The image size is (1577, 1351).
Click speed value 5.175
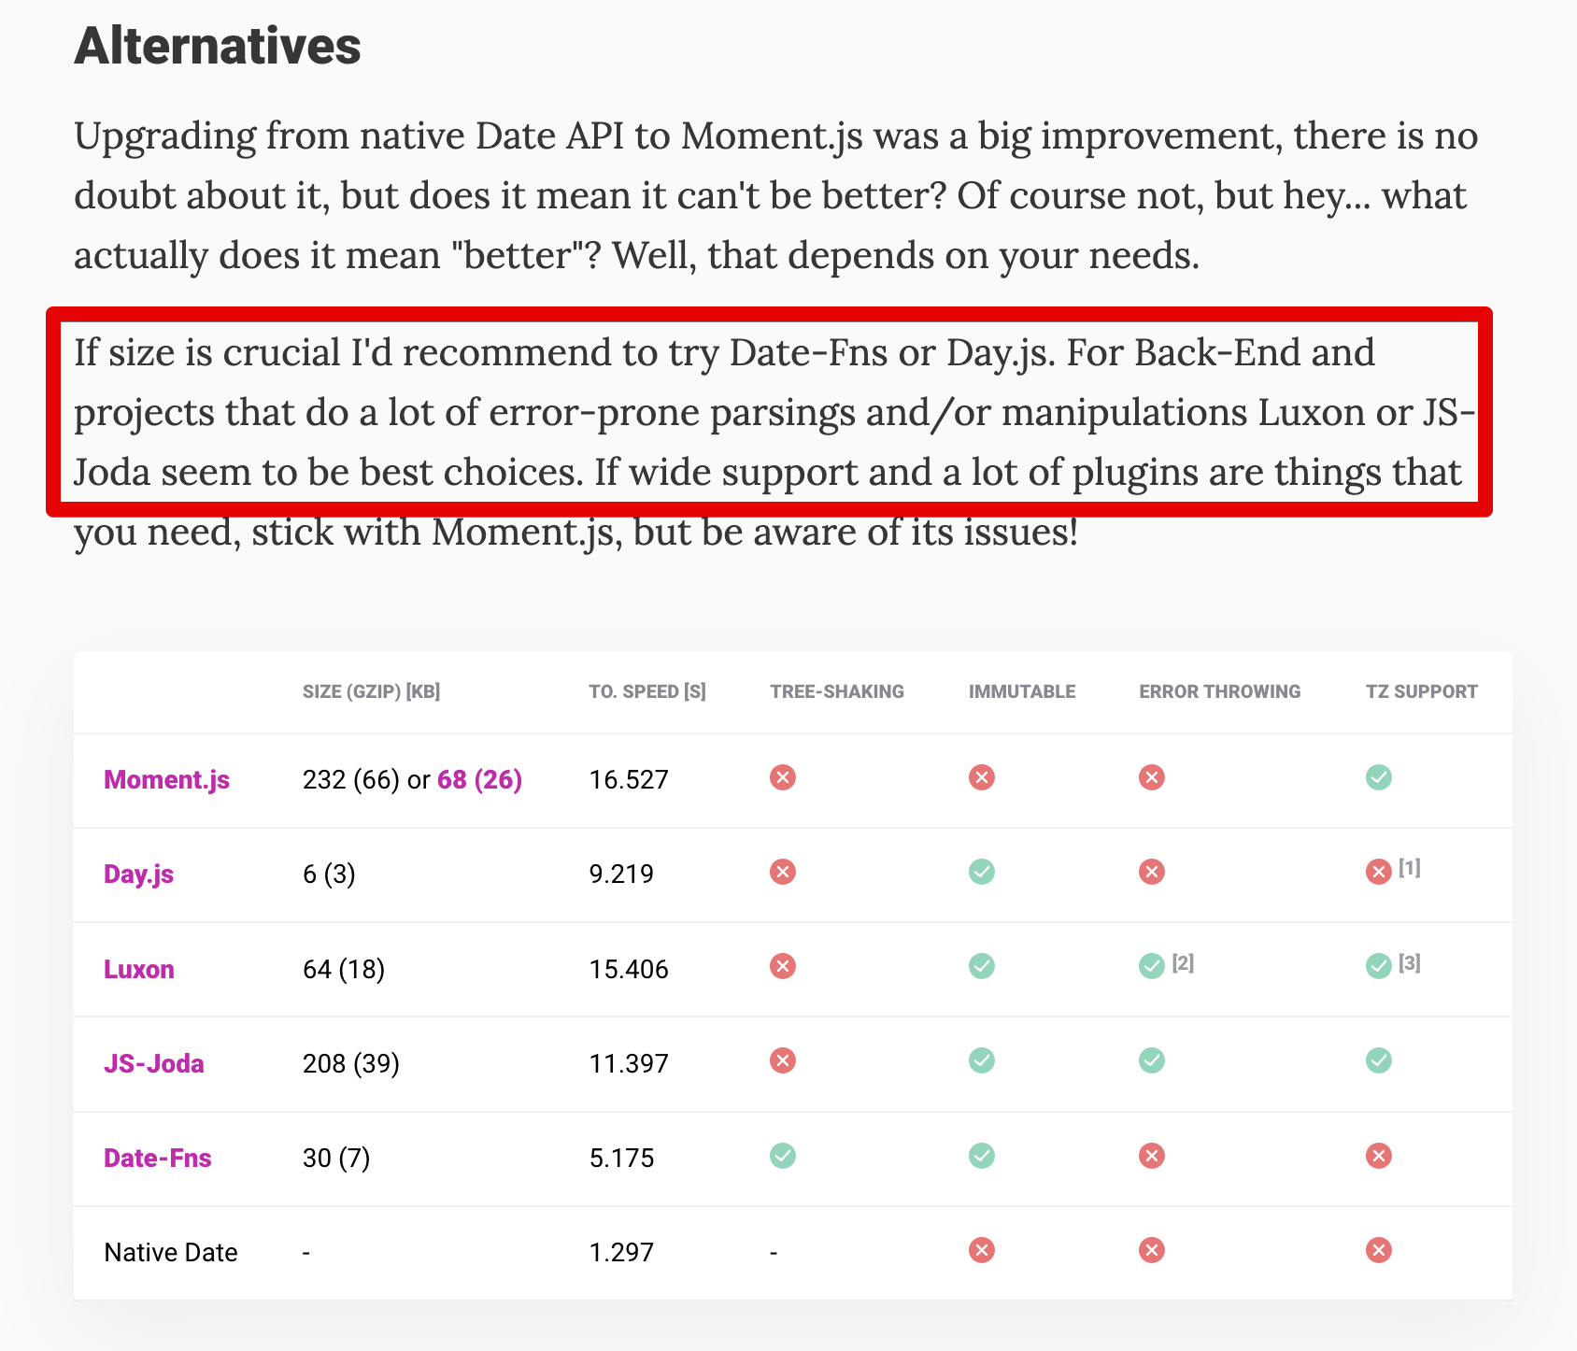click(621, 1158)
